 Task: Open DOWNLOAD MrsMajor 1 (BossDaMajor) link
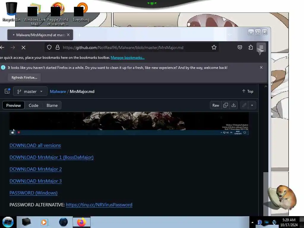[51, 157]
